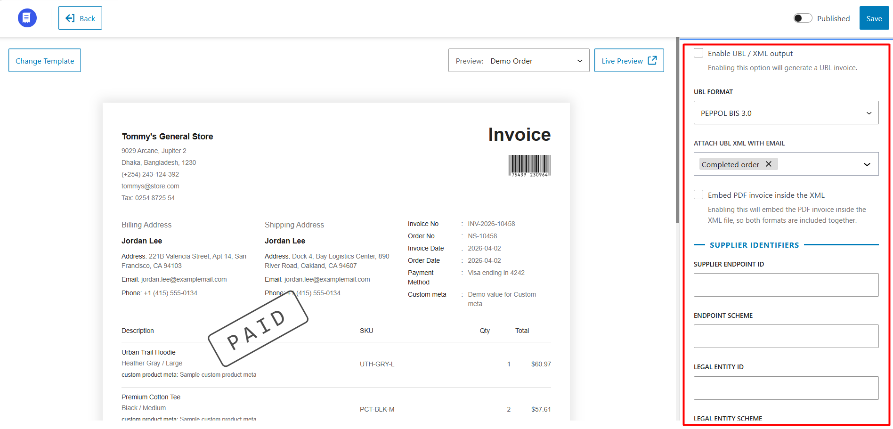Click the Supplier Endpoint ID input field
Screen dimensions: 893x429
click(786, 285)
